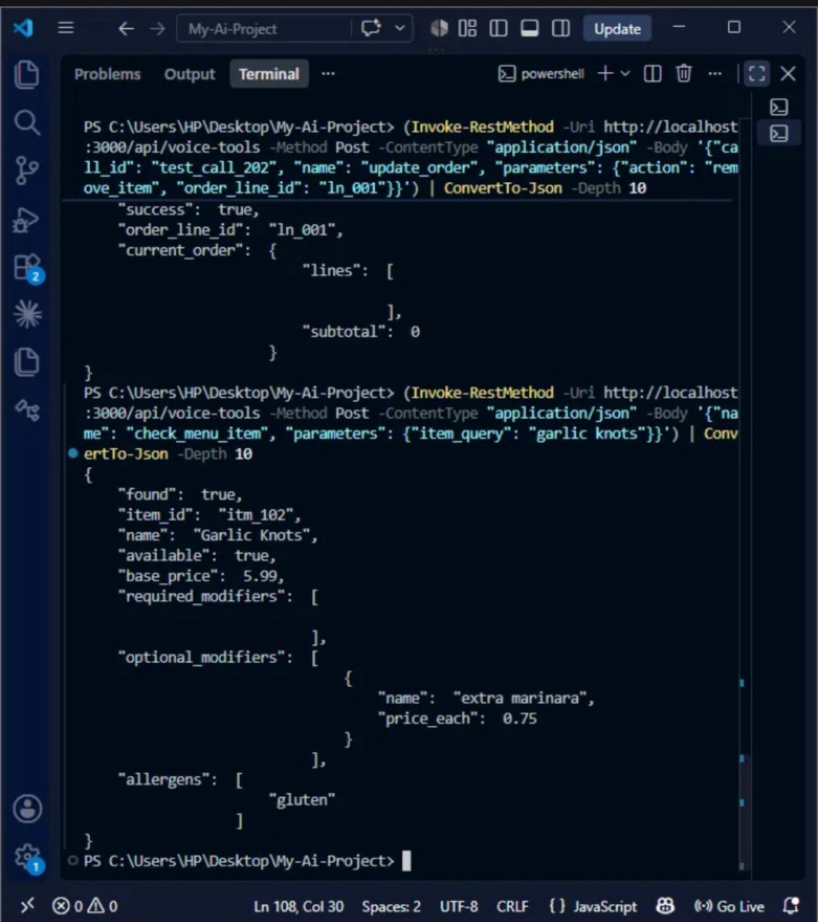The width and height of the screenshot is (818, 922).
Task: Open the launch profile dropdown next to plus
Action: (625, 74)
